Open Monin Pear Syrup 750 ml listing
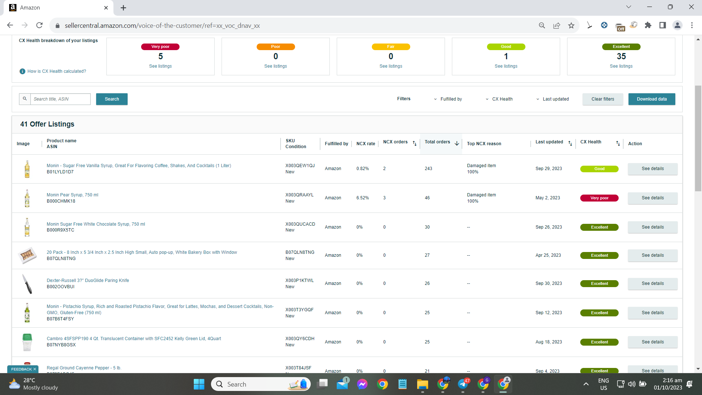The height and width of the screenshot is (395, 702). pyautogui.click(x=72, y=195)
